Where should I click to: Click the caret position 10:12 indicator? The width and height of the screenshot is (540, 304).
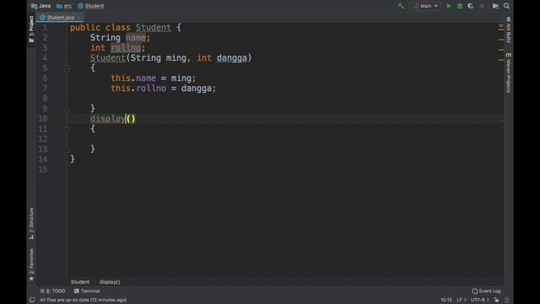tap(446, 301)
